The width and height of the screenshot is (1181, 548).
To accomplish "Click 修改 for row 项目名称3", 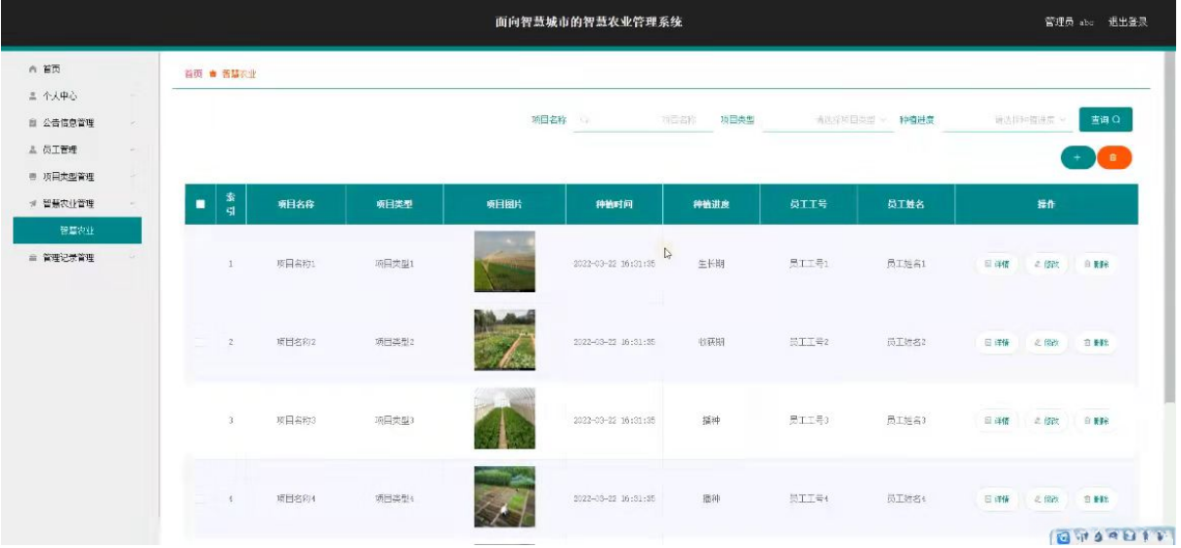I will [1046, 421].
